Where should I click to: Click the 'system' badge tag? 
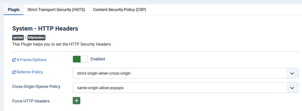(x=18, y=38)
